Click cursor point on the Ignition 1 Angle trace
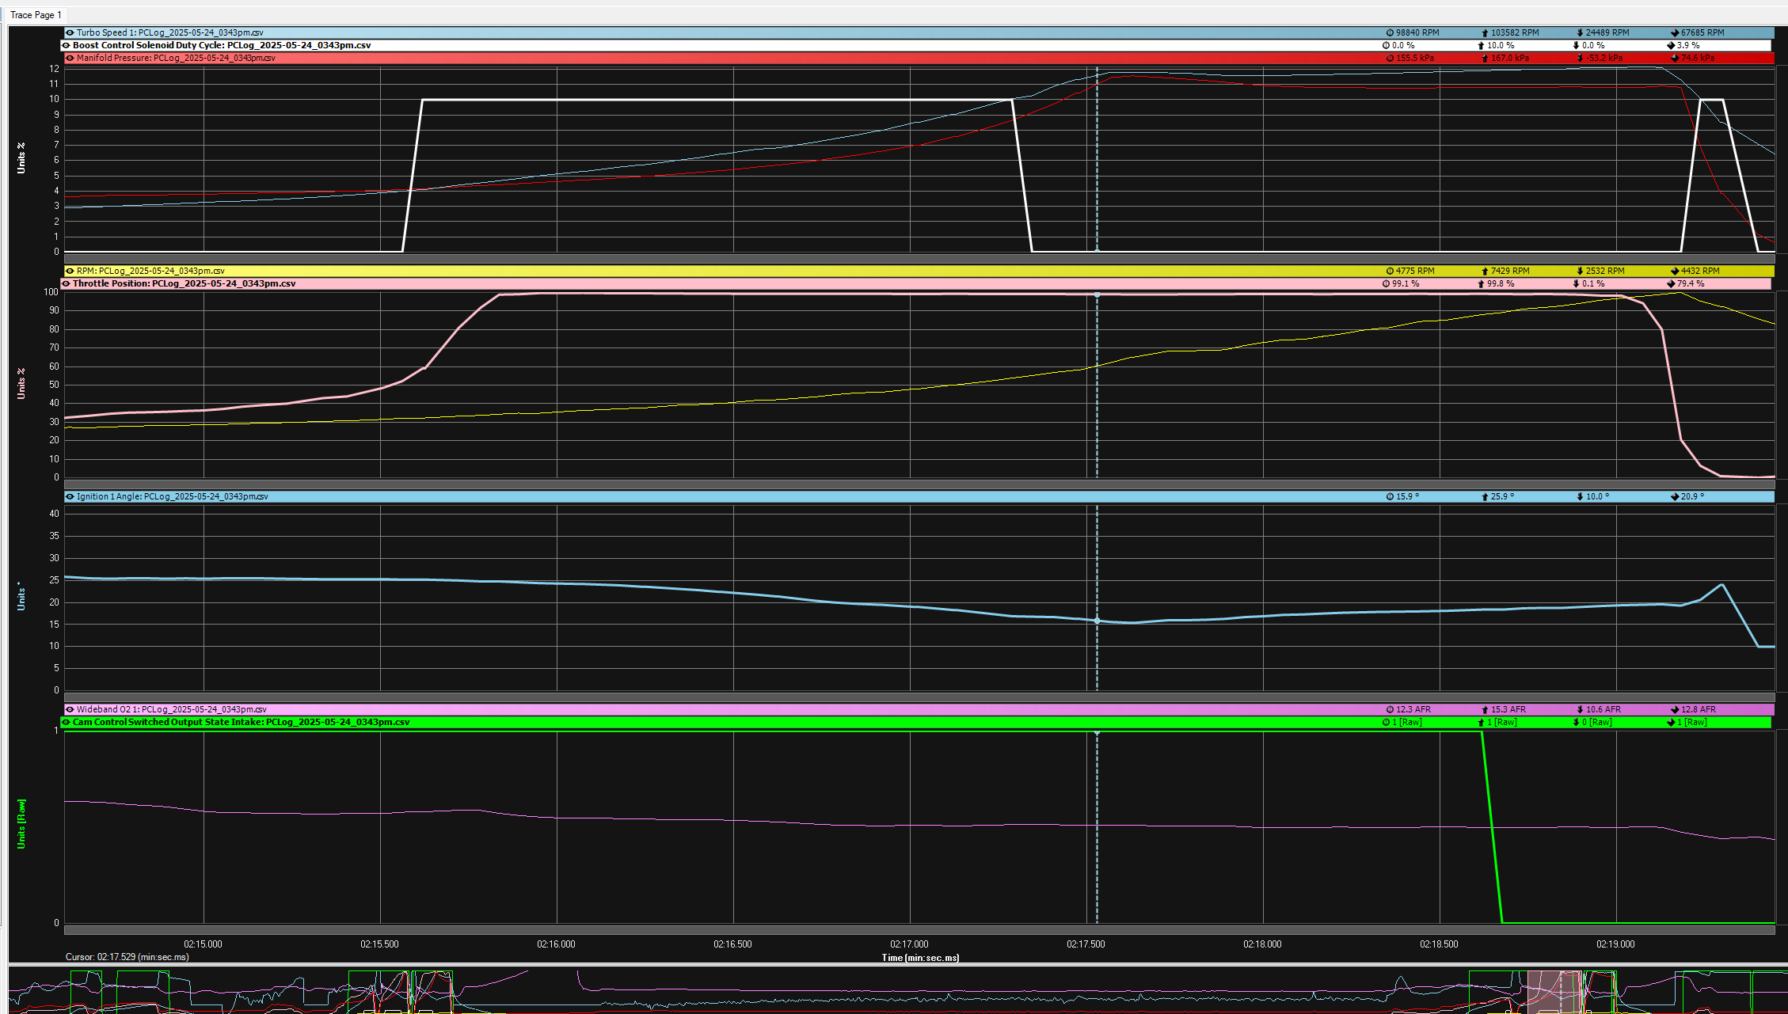 (1097, 621)
